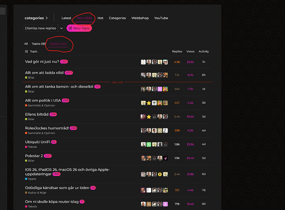This screenshot has height=210, width=285.
Task: Click 23.8k views on Ubiquiti UniFi row
Action: (190, 144)
